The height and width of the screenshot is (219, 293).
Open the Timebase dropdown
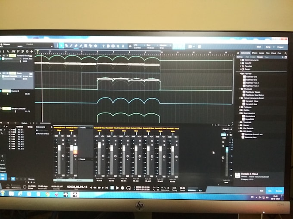tap(152, 45)
